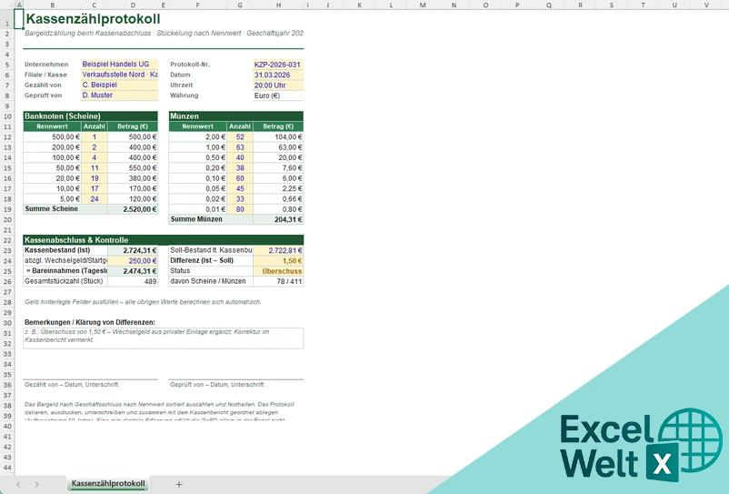Select column header M
The height and width of the screenshot is (494, 729).
pos(422,5)
